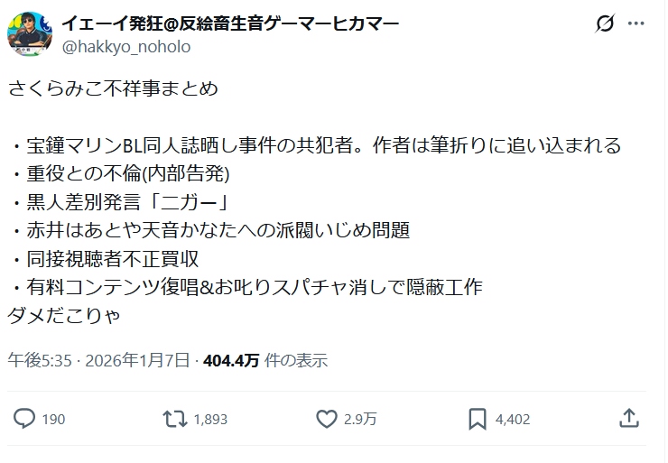Viewport: 668px width, 463px height.
Task: Click the repost arrows icon
Action: 173,418
